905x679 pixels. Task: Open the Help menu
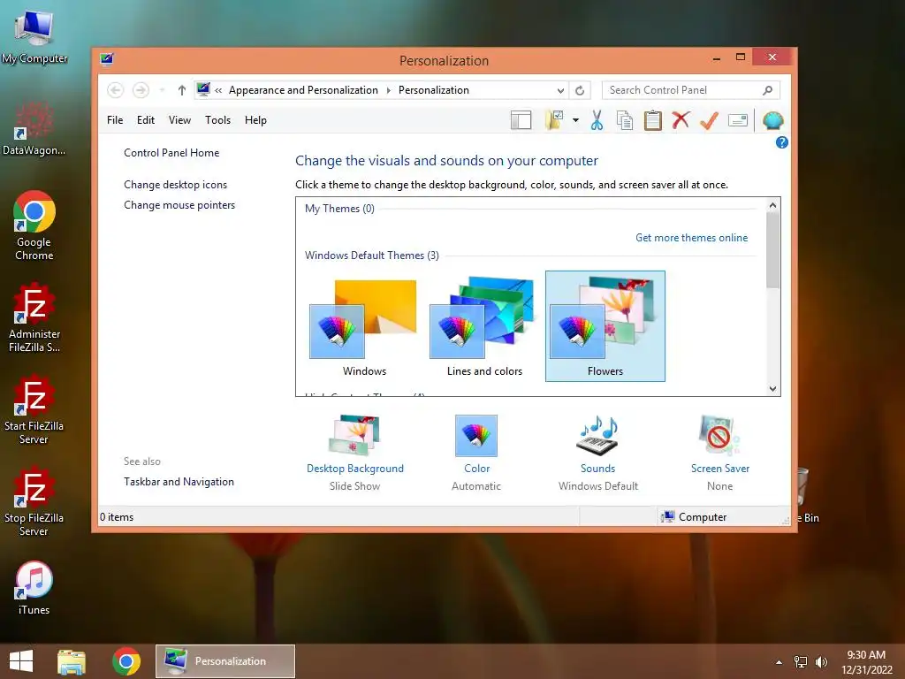pyautogui.click(x=255, y=120)
